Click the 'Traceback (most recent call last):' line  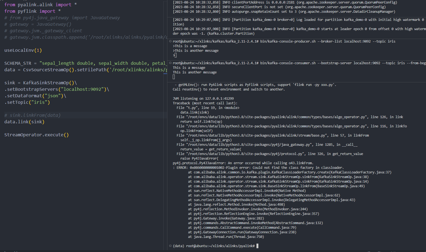[205, 103]
